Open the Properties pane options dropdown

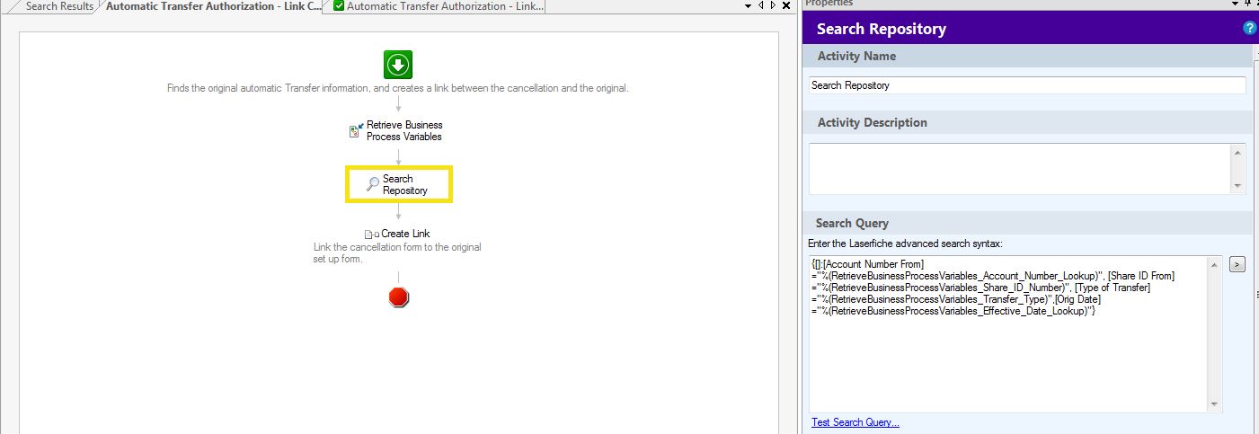click(1237, 4)
